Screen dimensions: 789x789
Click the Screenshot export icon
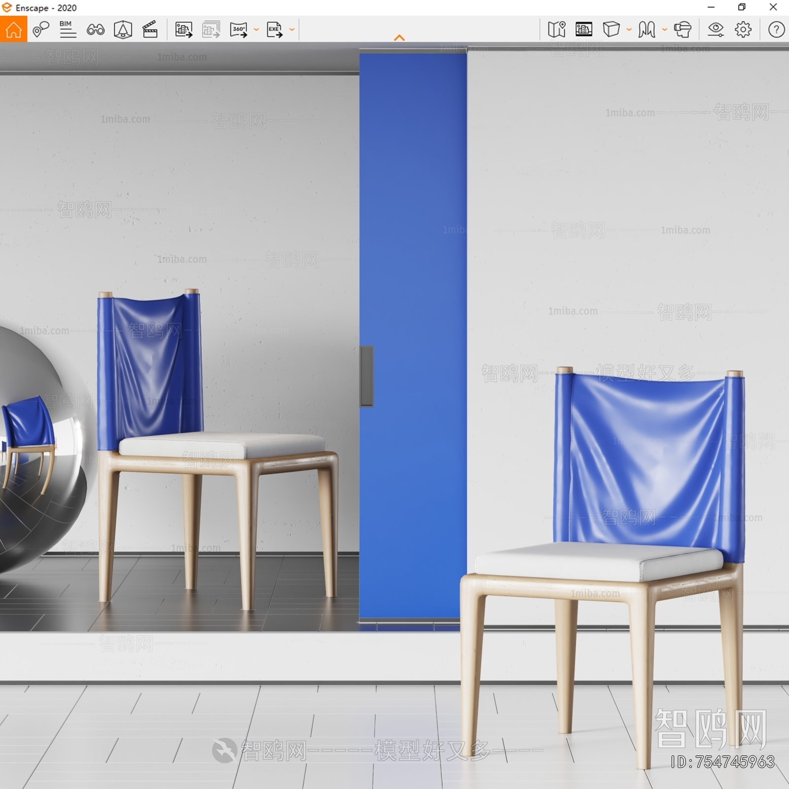pyautogui.click(x=183, y=30)
